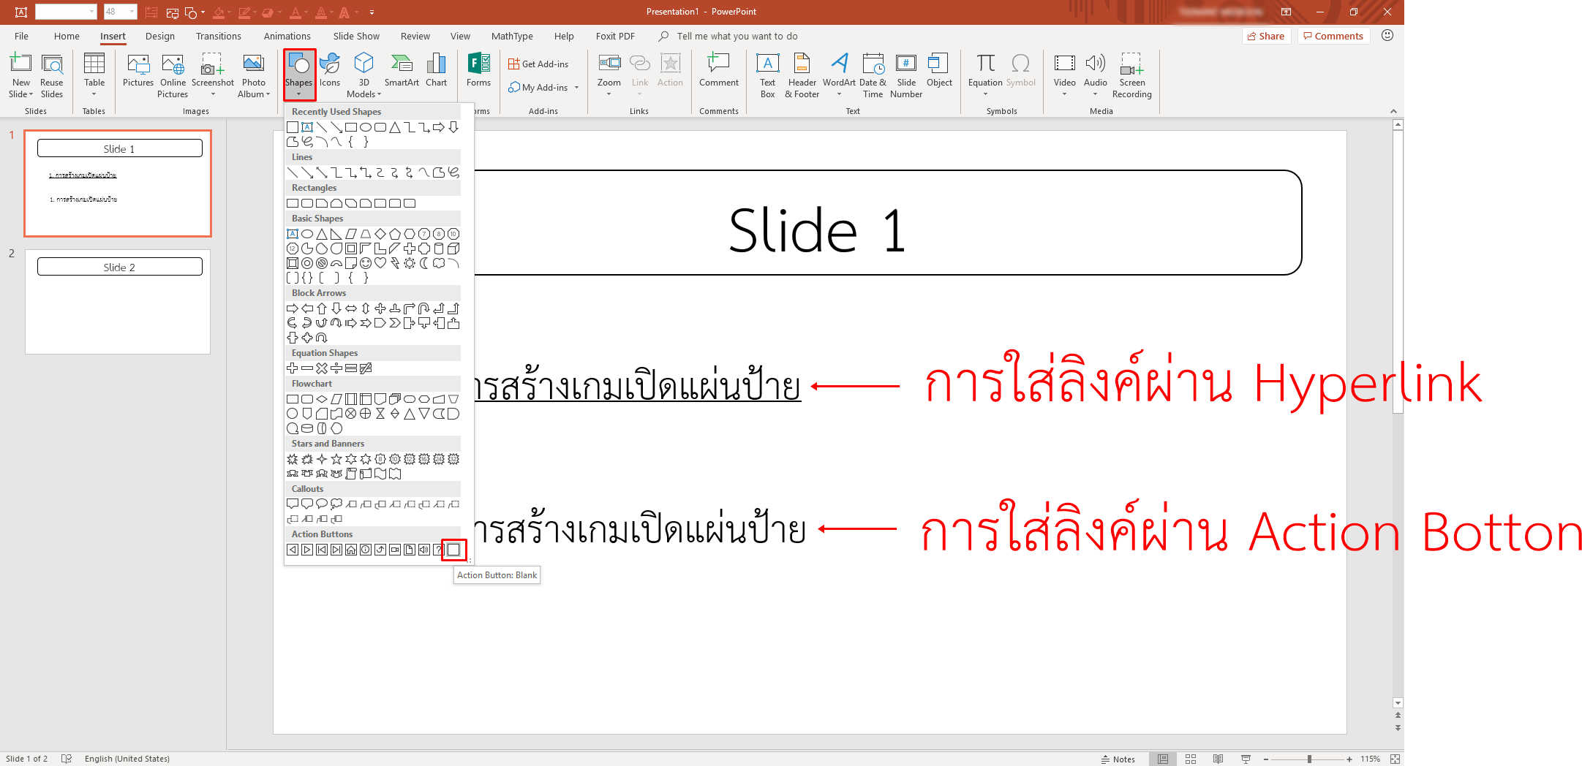Open the Chart insert dialog
The image size is (1582, 766).
tap(436, 72)
